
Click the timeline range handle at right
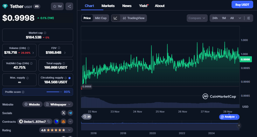click(x=239, y=126)
